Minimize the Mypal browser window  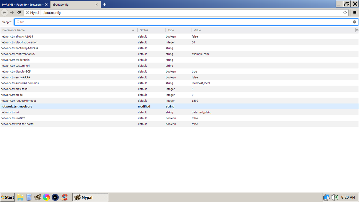pyautogui.click(x=339, y=4)
